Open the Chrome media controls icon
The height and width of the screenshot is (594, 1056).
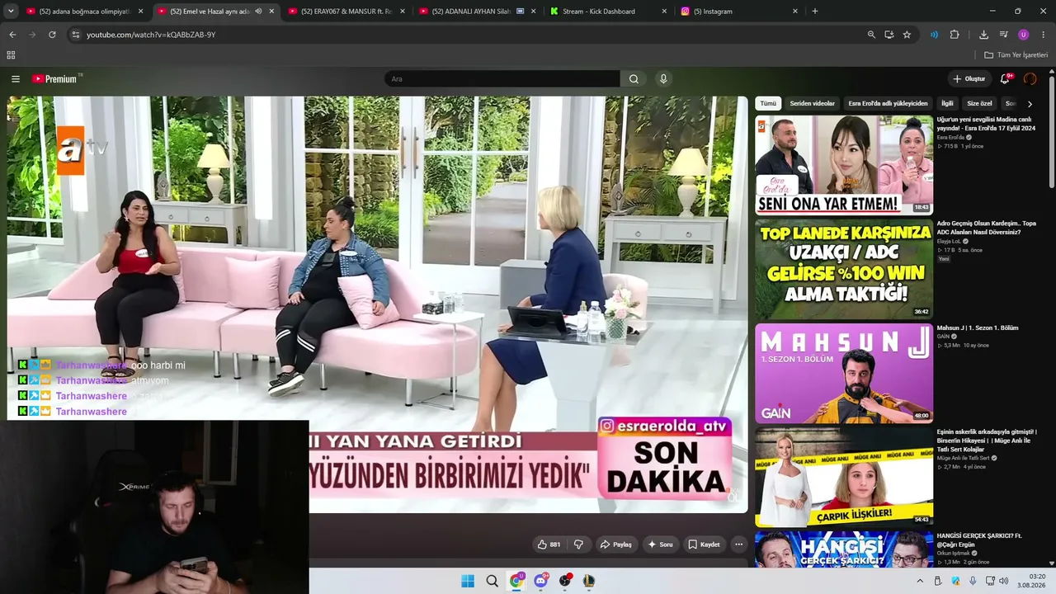pyautogui.click(x=1003, y=35)
